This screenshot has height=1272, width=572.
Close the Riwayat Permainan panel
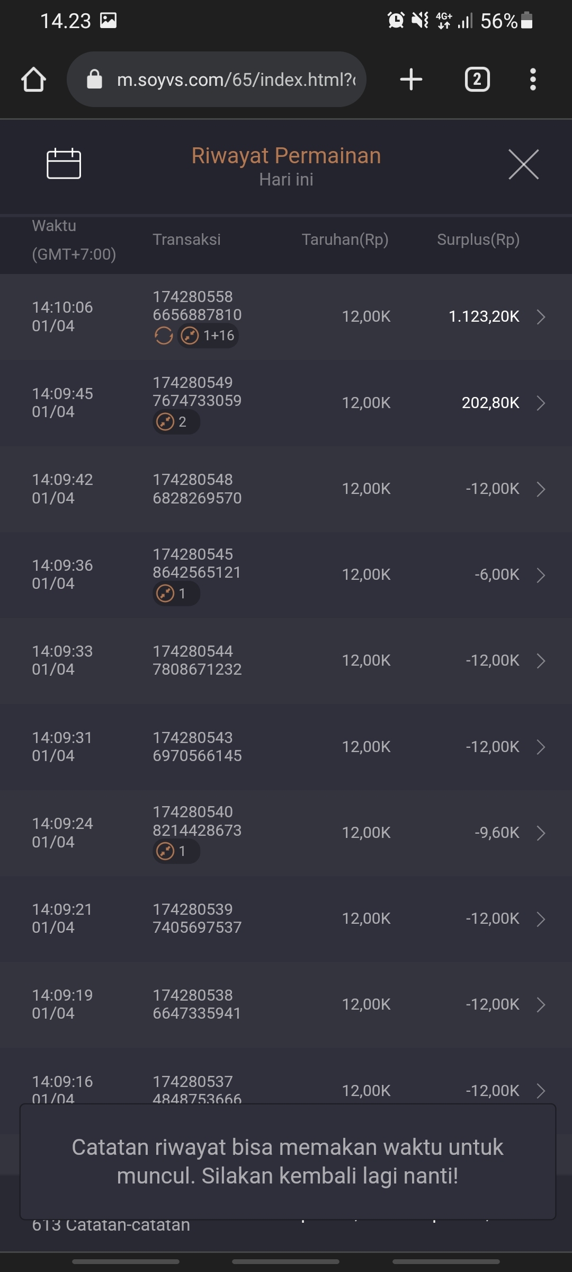point(523,164)
